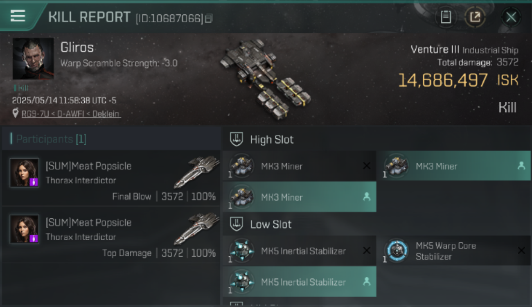Screen dimensions: 532x307
Task: Copy the kill report ID icon
Action: click(x=208, y=19)
